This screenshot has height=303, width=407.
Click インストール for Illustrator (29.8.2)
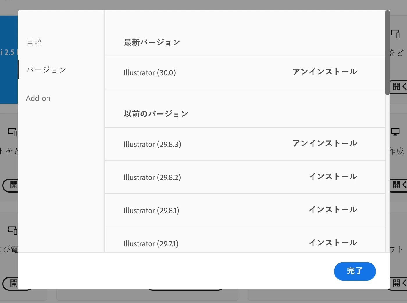pos(333,177)
